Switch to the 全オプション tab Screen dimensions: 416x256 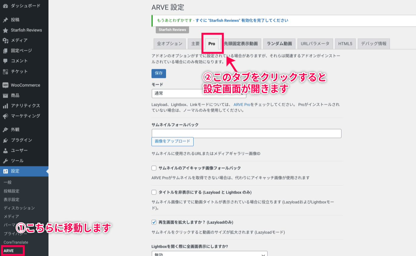tap(169, 44)
